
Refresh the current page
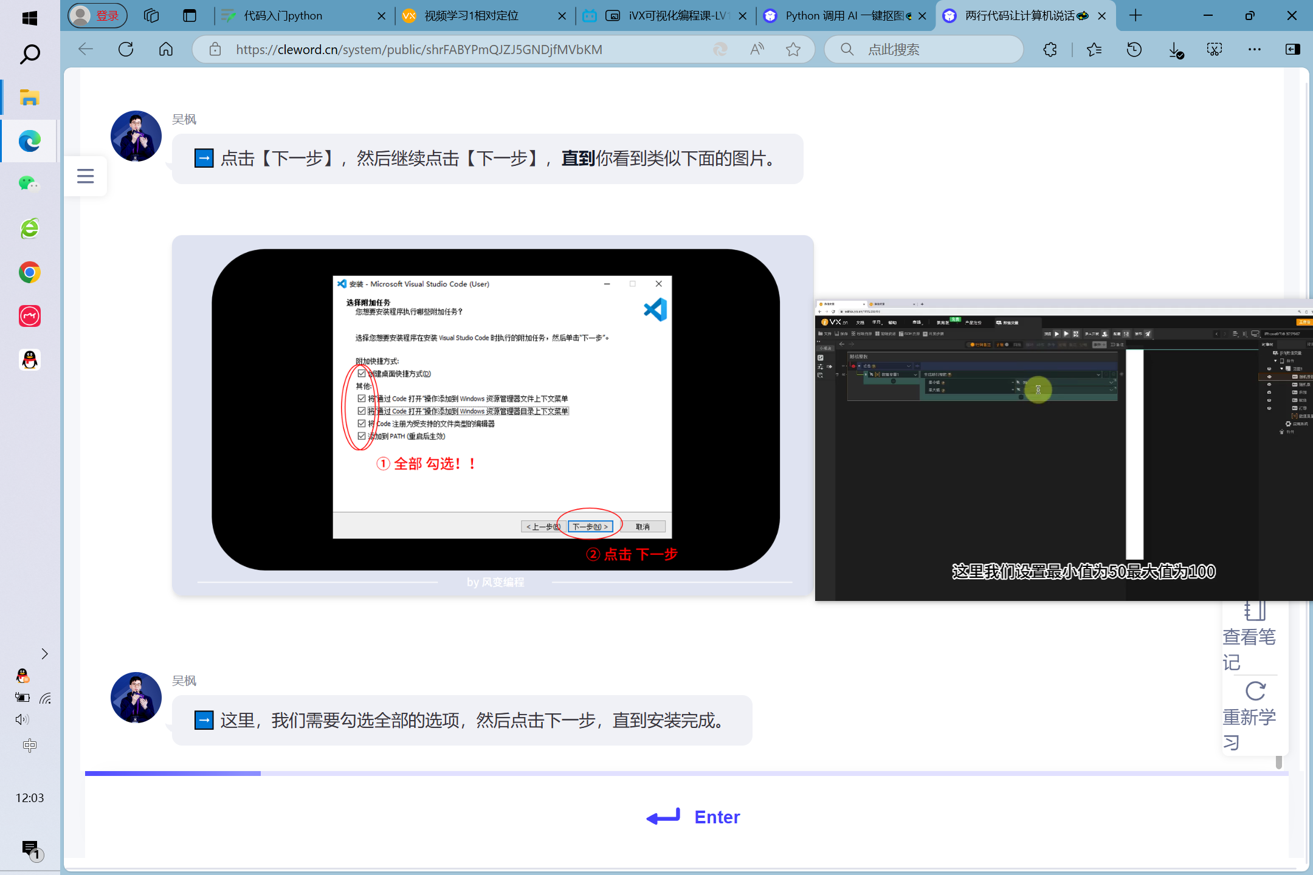click(x=126, y=49)
